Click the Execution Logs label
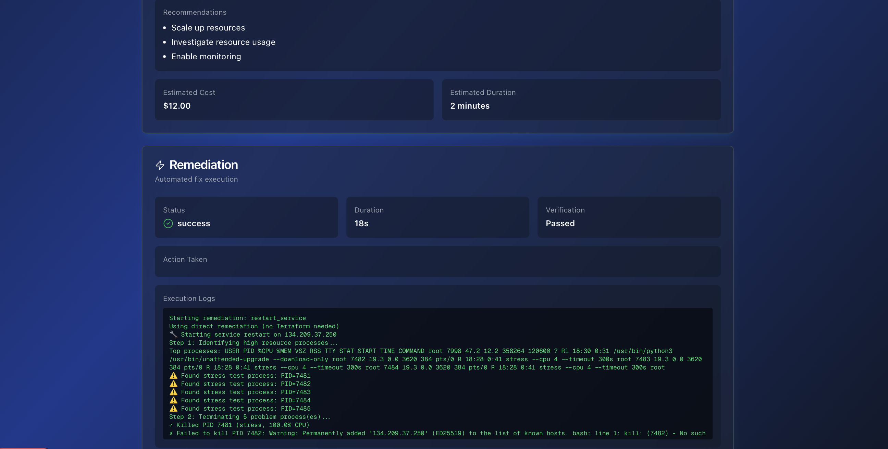 [189, 298]
